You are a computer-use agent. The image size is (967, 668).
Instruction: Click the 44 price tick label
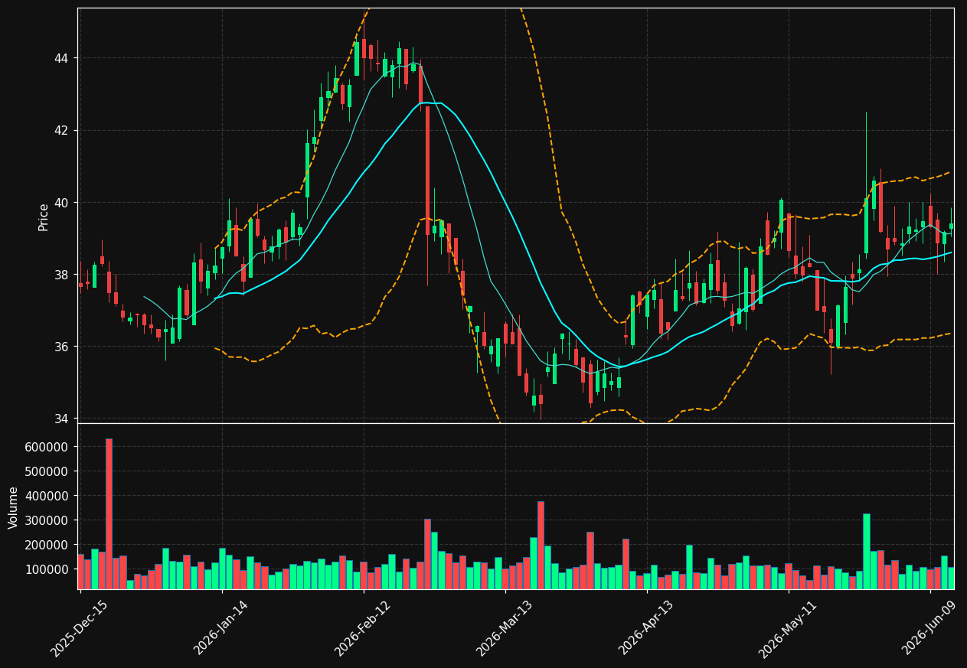[61, 59]
